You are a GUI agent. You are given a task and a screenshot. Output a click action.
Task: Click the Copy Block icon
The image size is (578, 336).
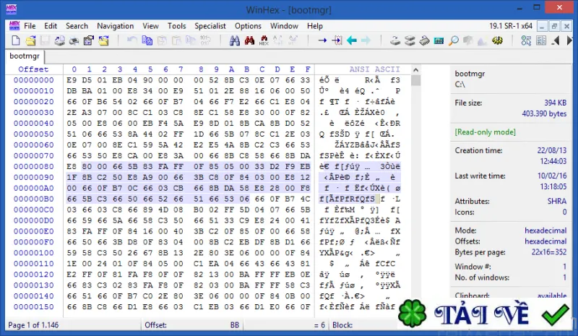tap(147, 40)
